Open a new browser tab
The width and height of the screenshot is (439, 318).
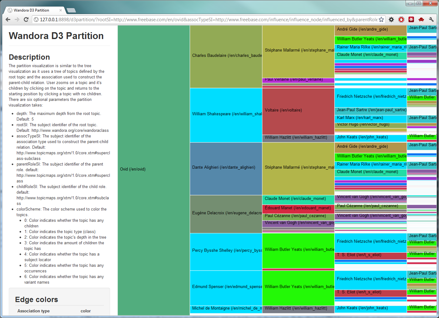(71, 10)
